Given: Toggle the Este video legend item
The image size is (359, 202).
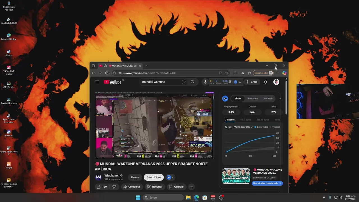Looking at the screenshot, I should click(261, 127).
